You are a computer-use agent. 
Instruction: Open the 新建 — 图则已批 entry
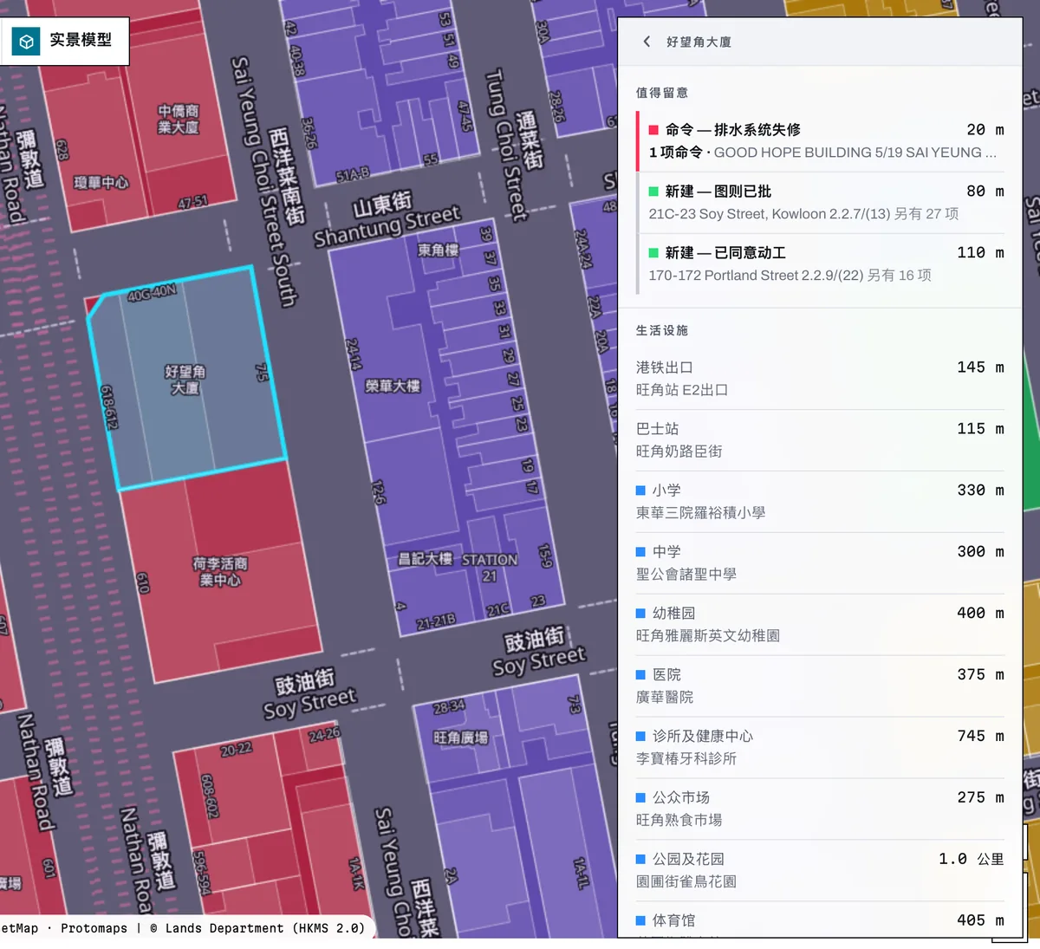coord(820,203)
